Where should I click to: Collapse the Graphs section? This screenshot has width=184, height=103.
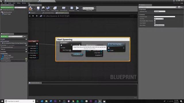pos(1,39)
